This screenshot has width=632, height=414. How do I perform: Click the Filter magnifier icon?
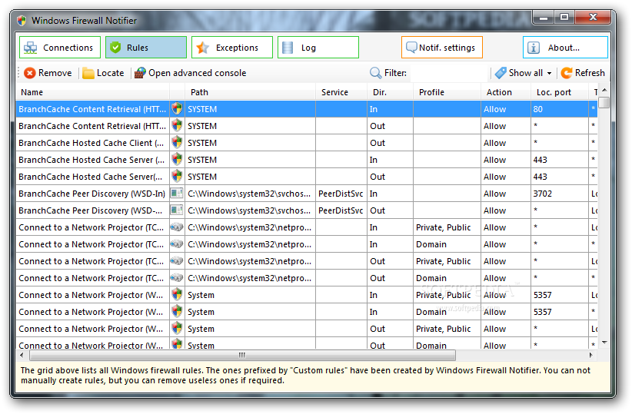375,73
